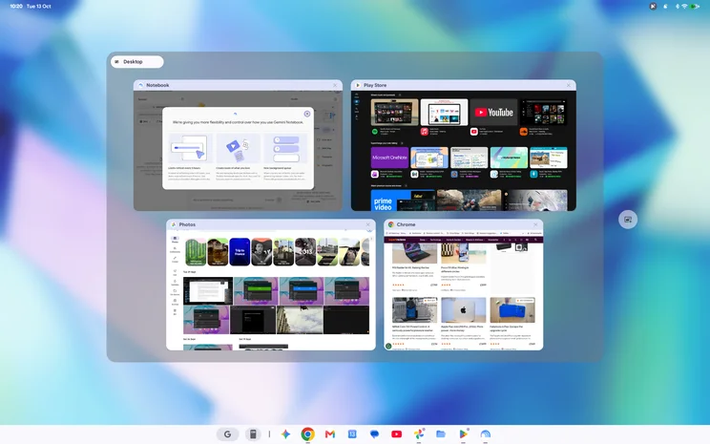710x444 pixels.
Task: Launch YouTube from the taskbar
Action: click(397, 434)
